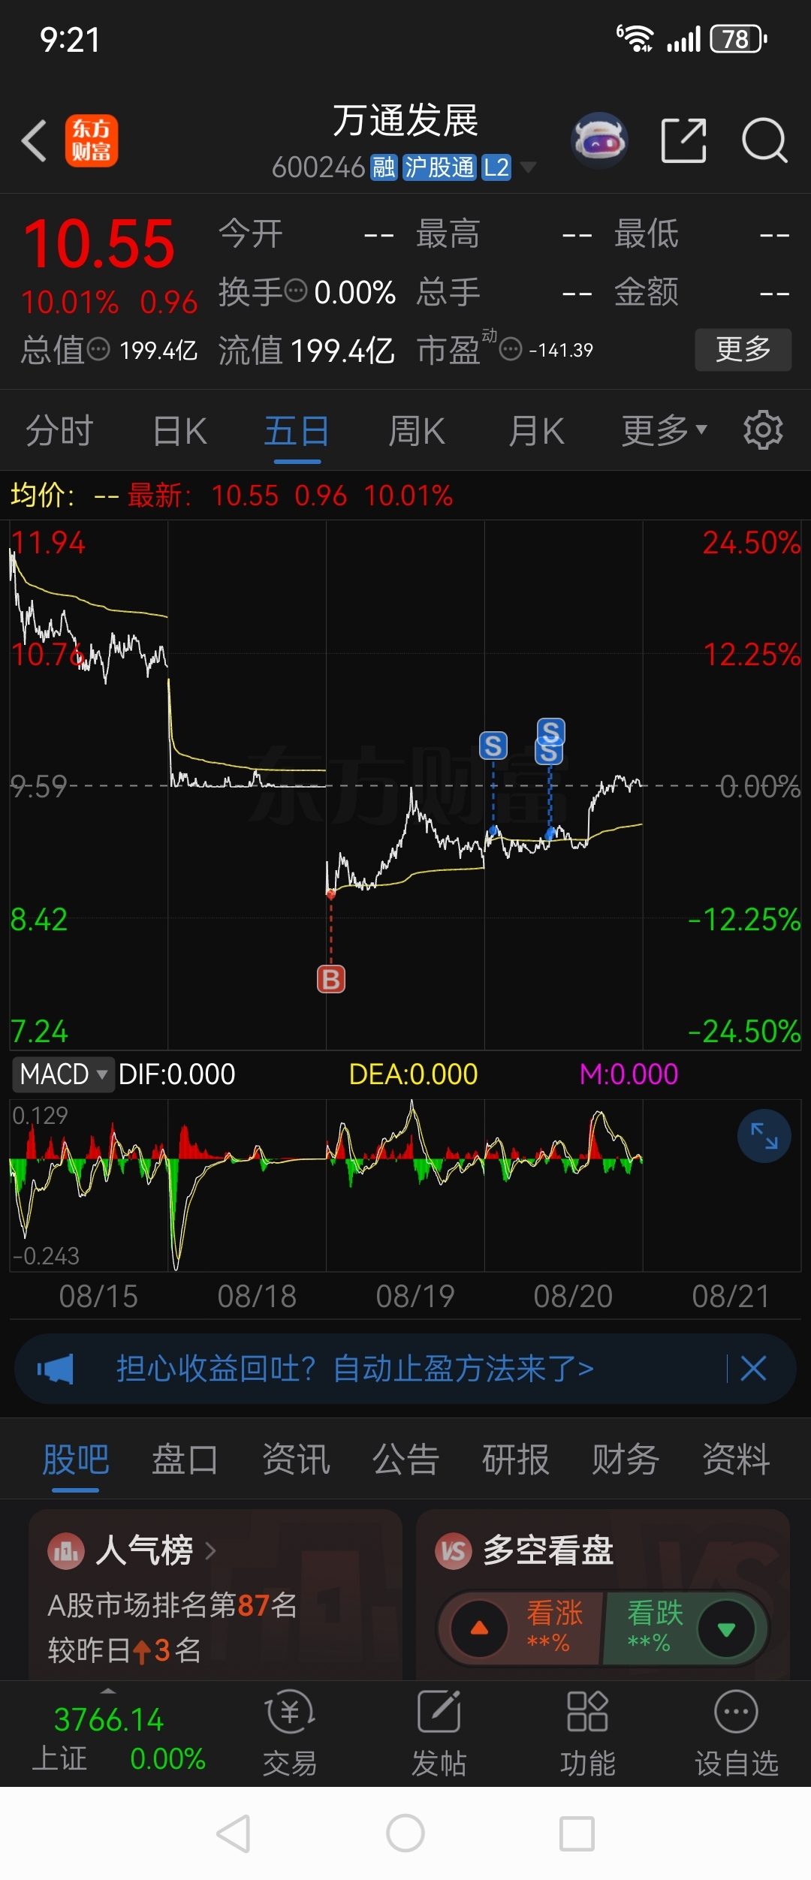Open the MACD indicator dropdown
The height and width of the screenshot is (1880, 811).
(x=63, y=1074)
